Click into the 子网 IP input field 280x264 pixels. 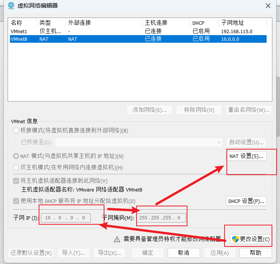tap(66, 218)
